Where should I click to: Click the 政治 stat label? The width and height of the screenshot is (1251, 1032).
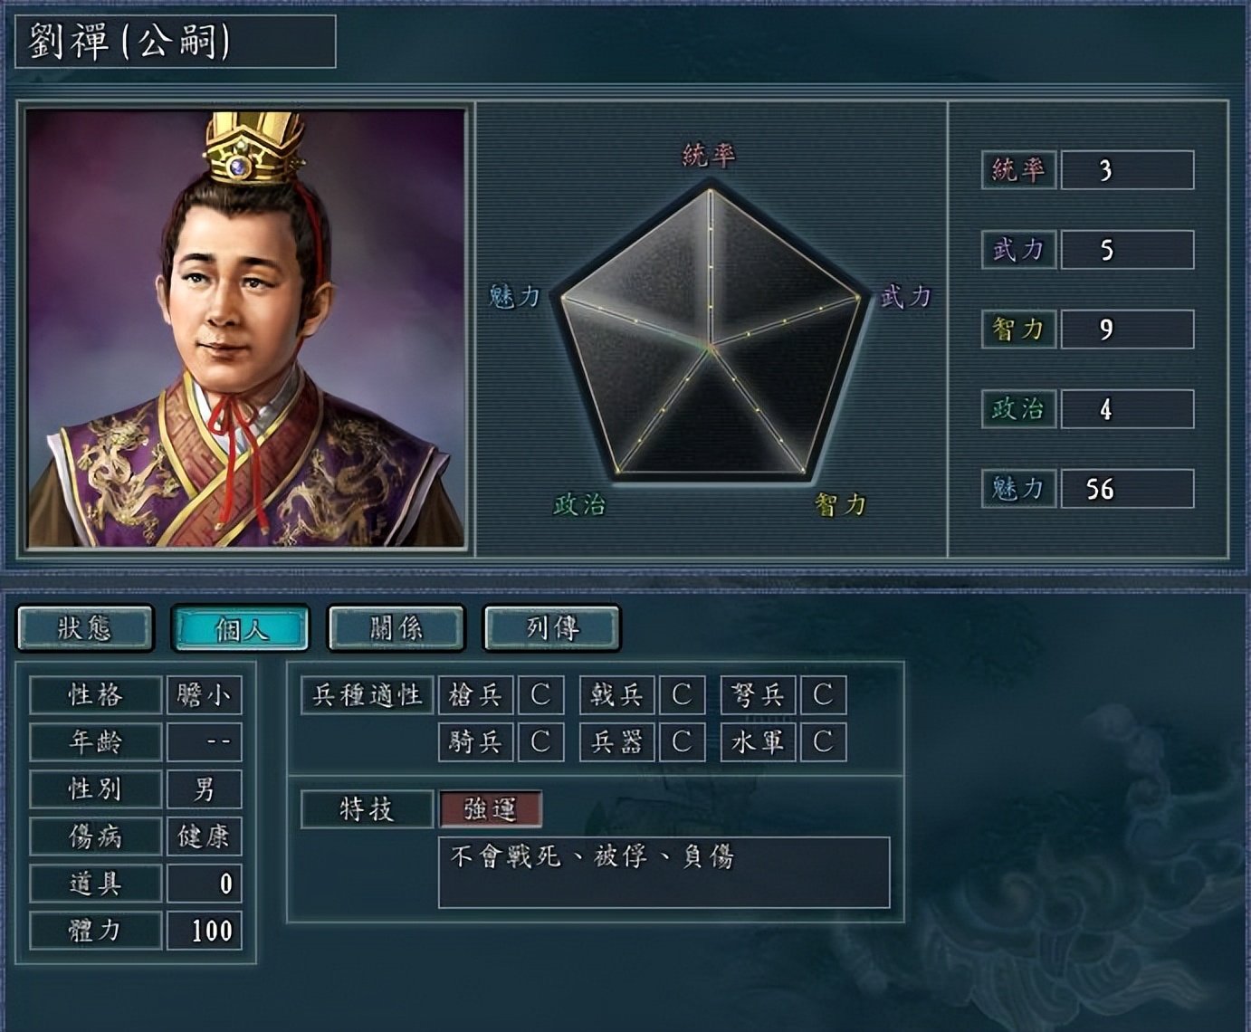point(1018,409)
